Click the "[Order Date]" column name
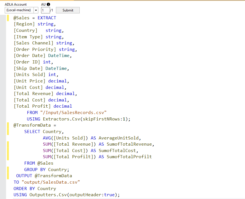The height and width of the screenshot is (199, 245). click(x=29, y=56)
